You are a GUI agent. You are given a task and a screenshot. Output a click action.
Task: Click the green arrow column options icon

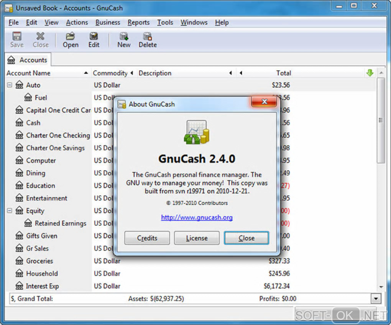tap(370, 73)
